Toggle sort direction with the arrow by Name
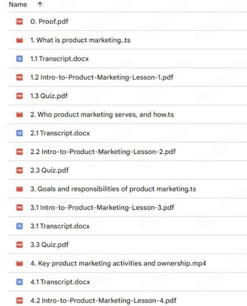The image size is (247, 306). (40, 4)
